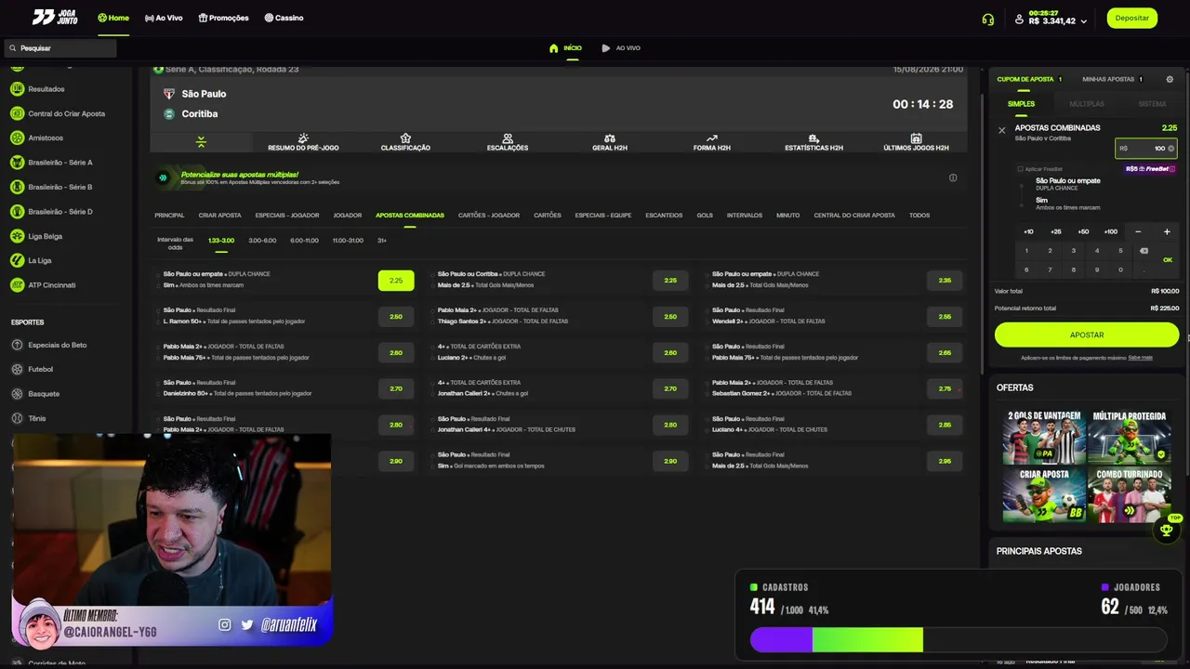1190x669 pixels.
Task: Select the Gols market tab
Action: tap(705, 216)
